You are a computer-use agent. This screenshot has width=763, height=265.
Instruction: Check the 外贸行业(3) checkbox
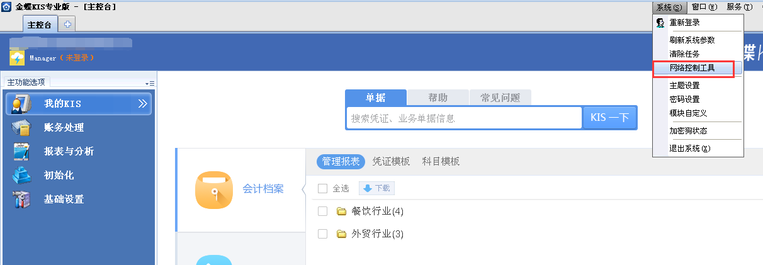pyautogui.click(x=323, y=234)
